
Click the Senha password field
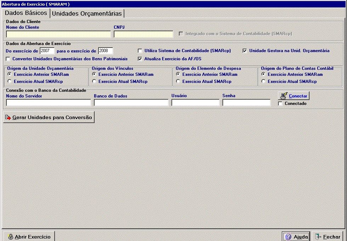coord(246,102)
